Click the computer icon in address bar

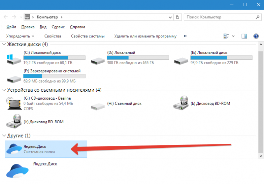pos(27,17)
